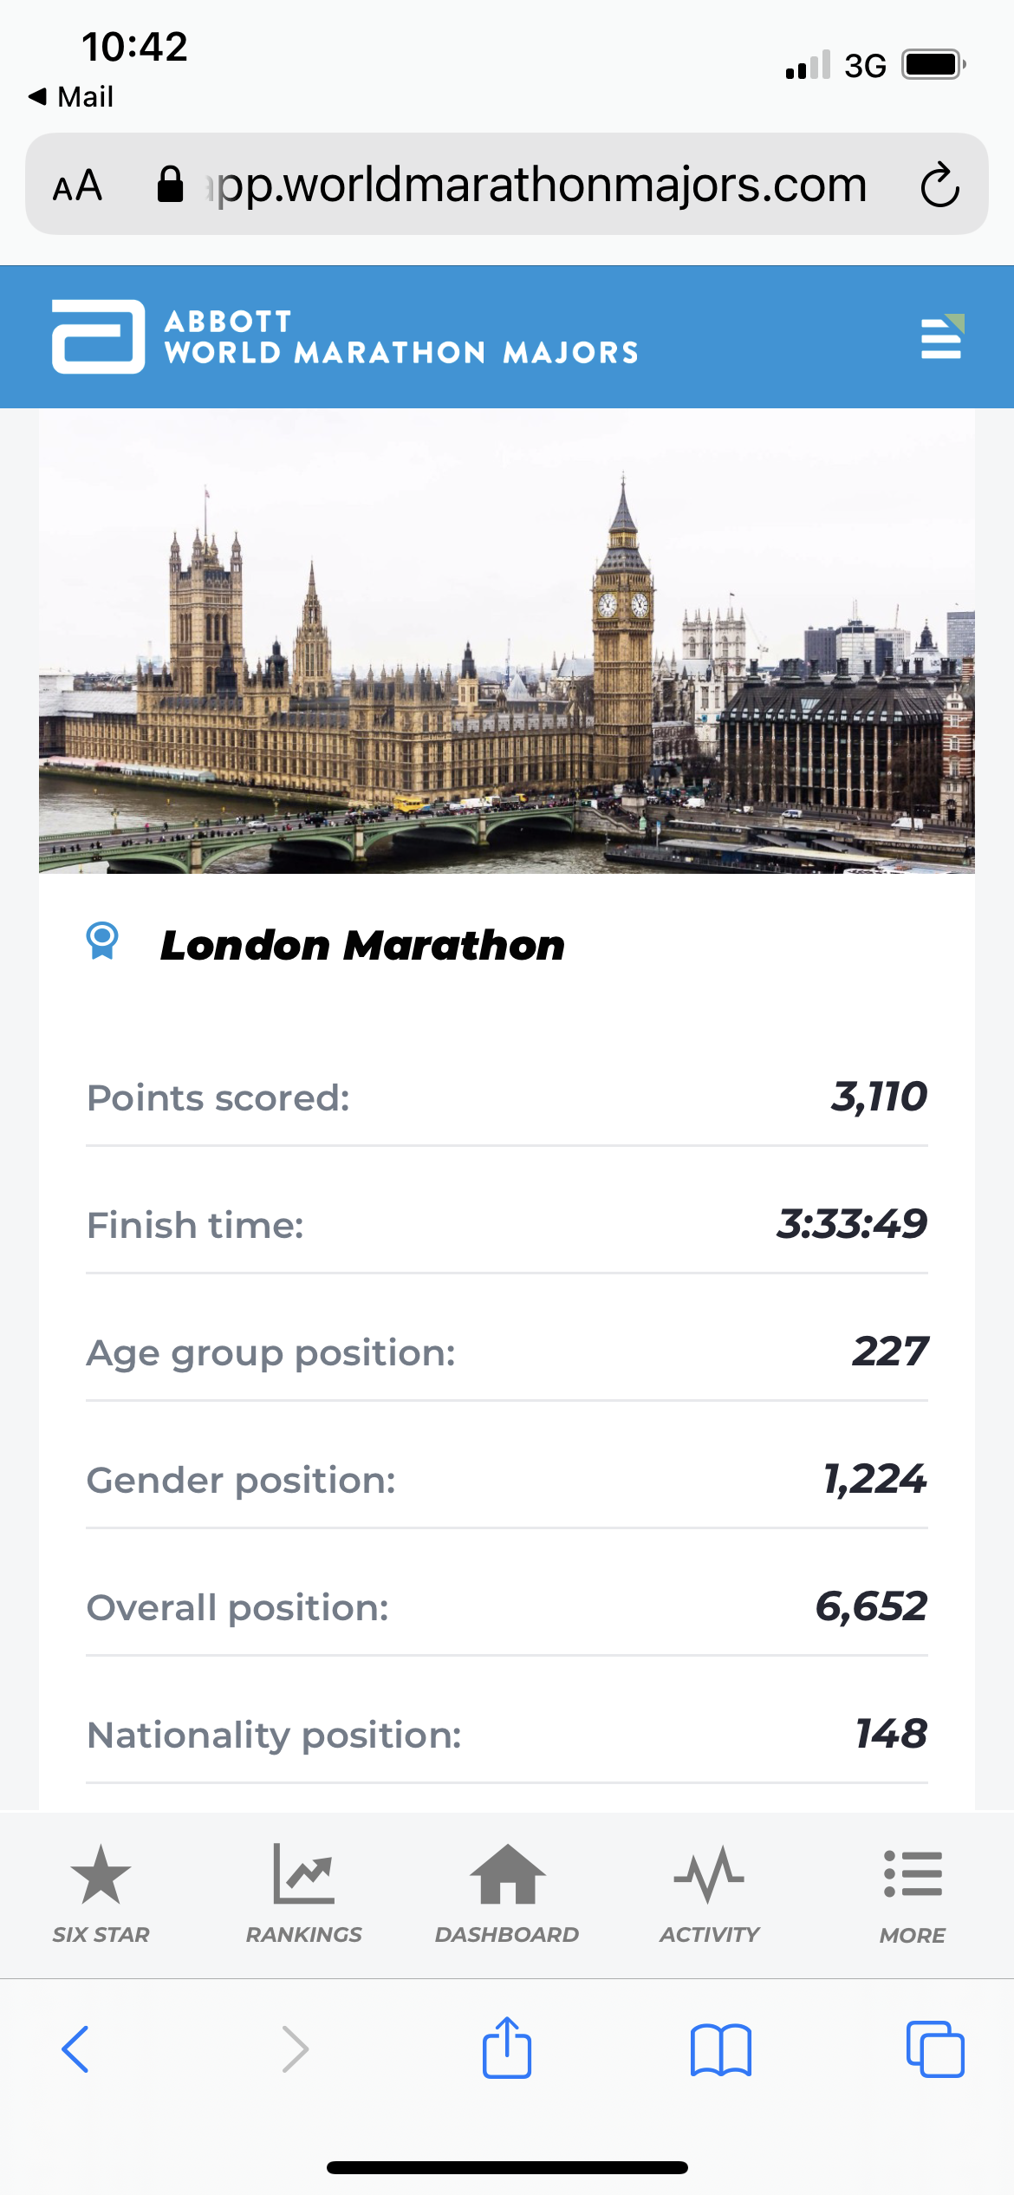Tap the address bar URL field
1014x2195 pixels.
click(537, 185)
